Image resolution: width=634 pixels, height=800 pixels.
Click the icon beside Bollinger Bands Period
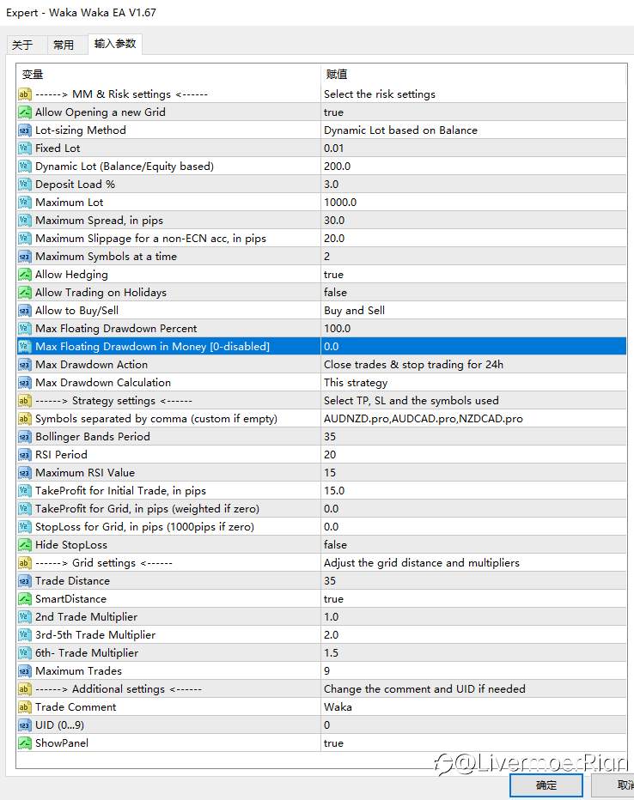tap(25, 437)
